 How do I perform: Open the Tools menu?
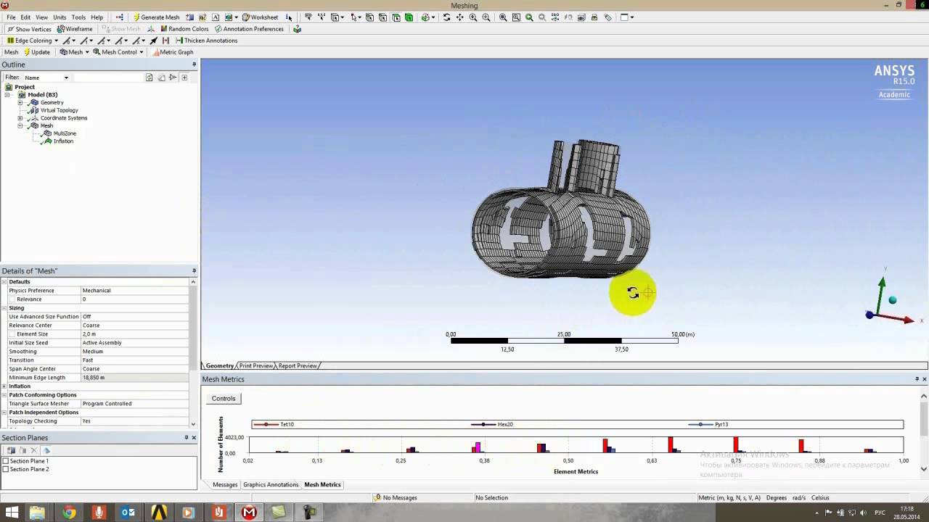(x=78, y=17)
